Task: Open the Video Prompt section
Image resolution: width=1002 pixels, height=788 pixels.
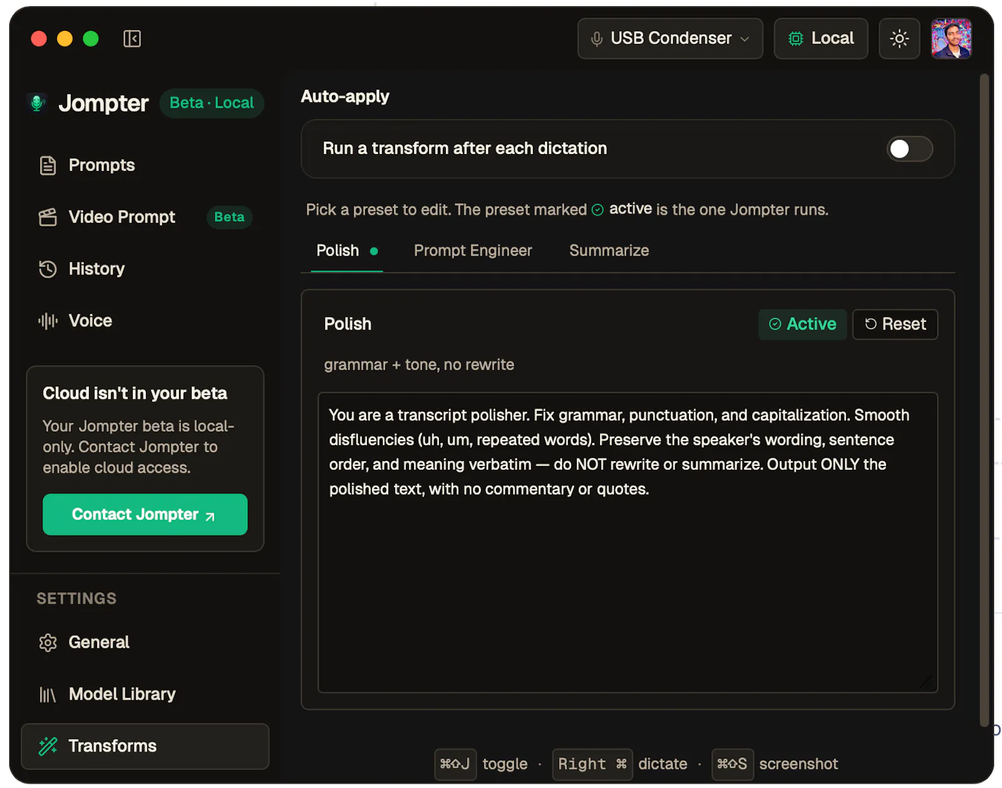Action: click(x=145, y=217)
